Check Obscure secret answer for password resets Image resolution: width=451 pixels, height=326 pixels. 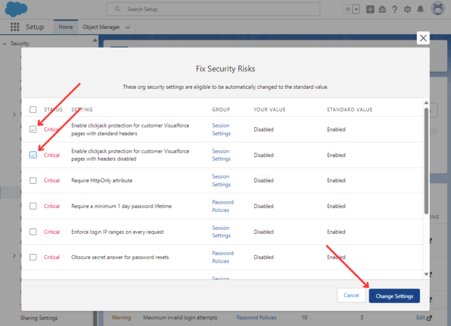(x=33, y=257)
